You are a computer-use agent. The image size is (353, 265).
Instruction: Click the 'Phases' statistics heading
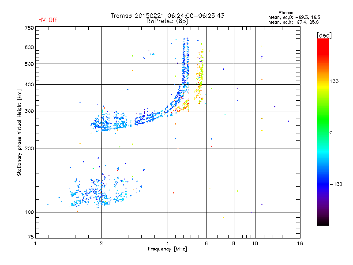point(285,13)
